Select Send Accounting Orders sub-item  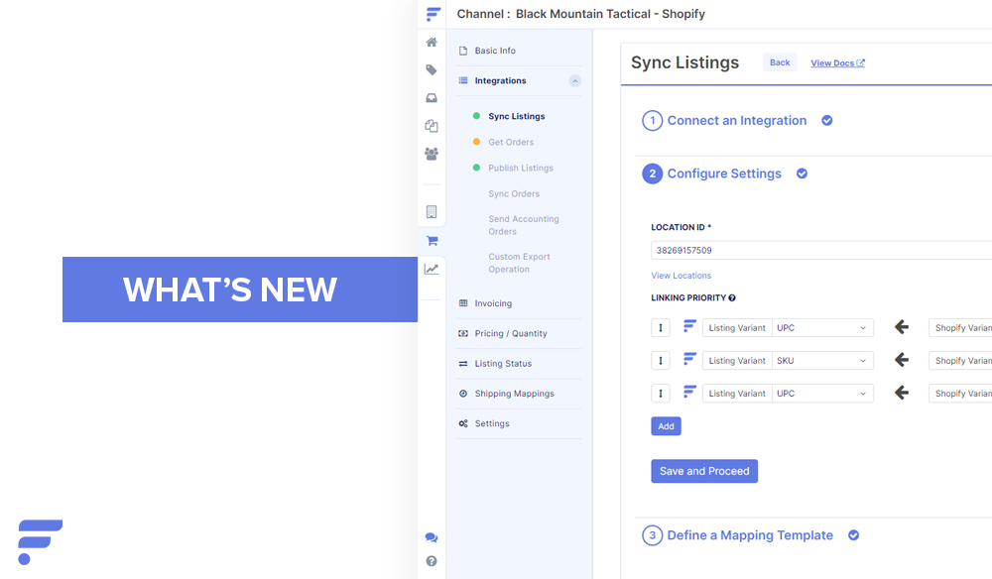(x=523, y=225)
